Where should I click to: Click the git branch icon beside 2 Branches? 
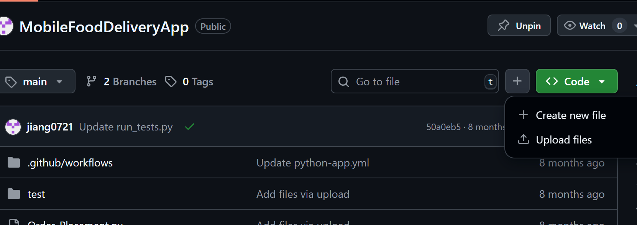(x=91, y=81)
